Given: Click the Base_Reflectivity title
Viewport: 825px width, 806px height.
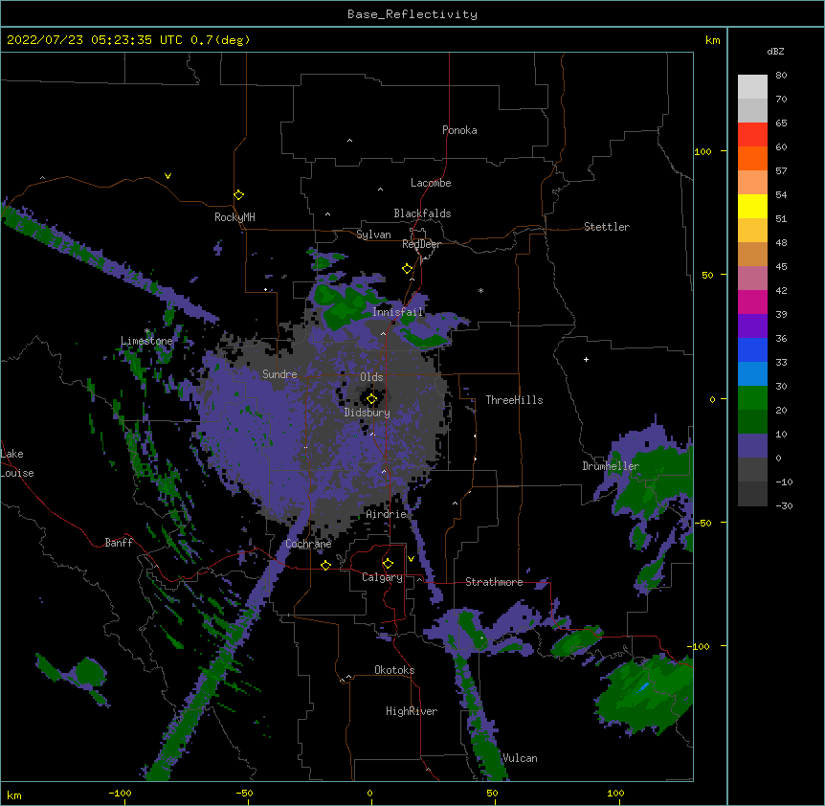Looking at the screenshot, I should coord(412,14).
